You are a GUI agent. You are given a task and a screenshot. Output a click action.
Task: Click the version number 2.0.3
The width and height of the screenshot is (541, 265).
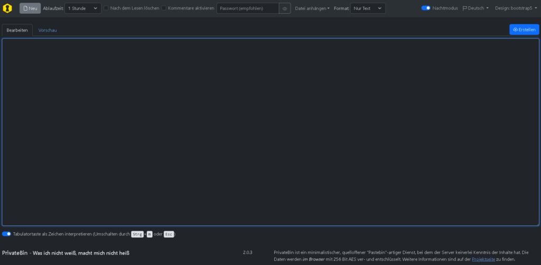tap(247, 252)
